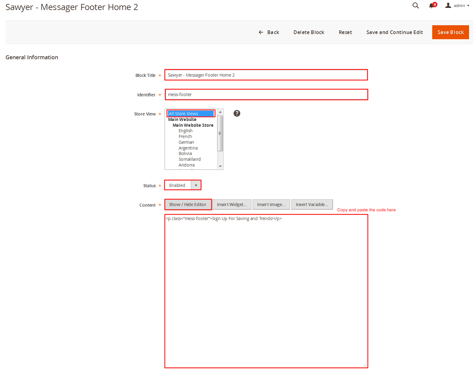The image size is (473, 382).
Task: Select French store view
Action: click(x=185, y=136)
